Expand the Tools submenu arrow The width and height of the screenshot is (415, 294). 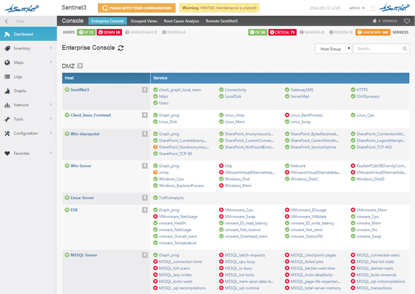(x=51, y=119)
